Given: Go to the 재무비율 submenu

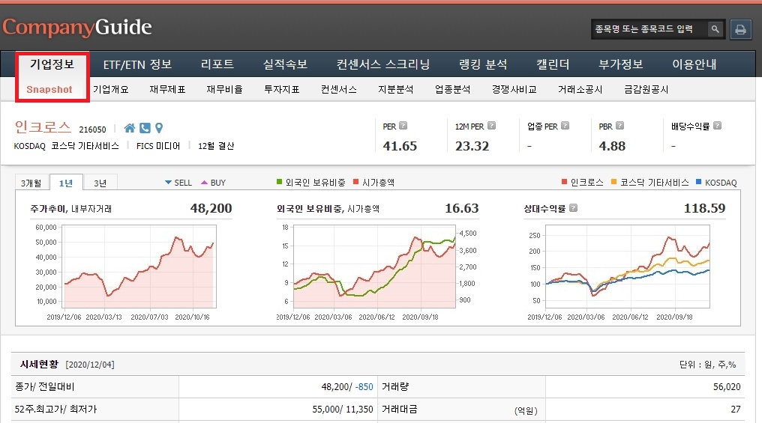Looking at the screenshot, I should click(x=224, y=89).
